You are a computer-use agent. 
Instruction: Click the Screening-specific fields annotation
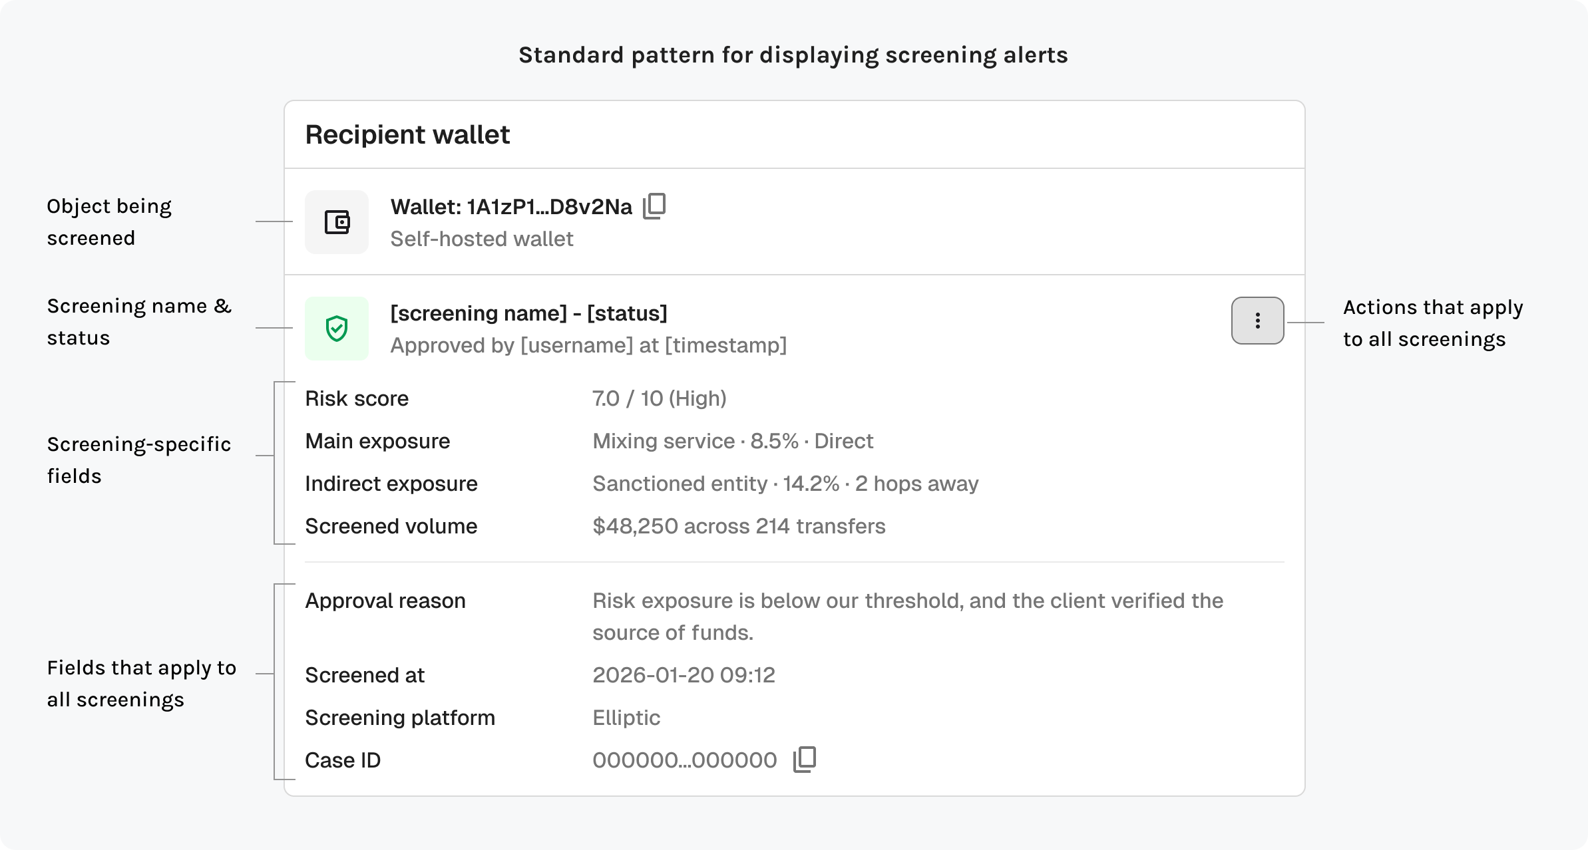139,460
